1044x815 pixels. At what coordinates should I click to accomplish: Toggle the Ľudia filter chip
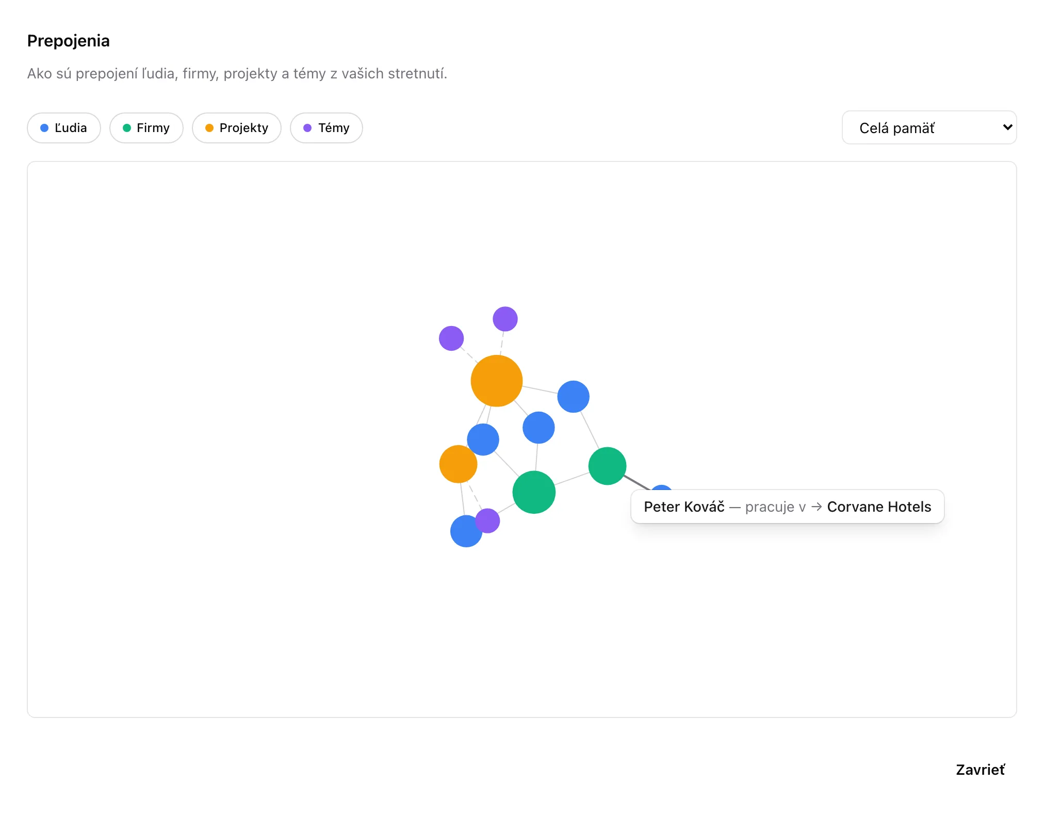[64, 128]
